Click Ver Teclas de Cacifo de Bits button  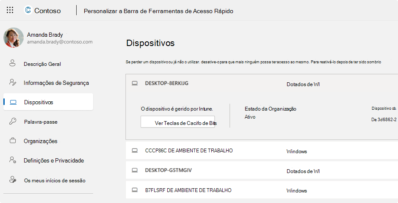pos(178,122)
